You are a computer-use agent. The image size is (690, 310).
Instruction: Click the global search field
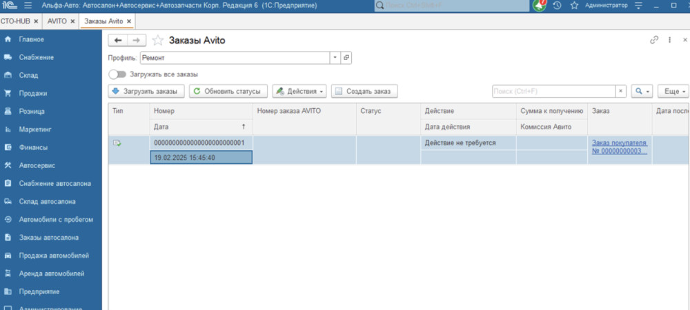452,6
